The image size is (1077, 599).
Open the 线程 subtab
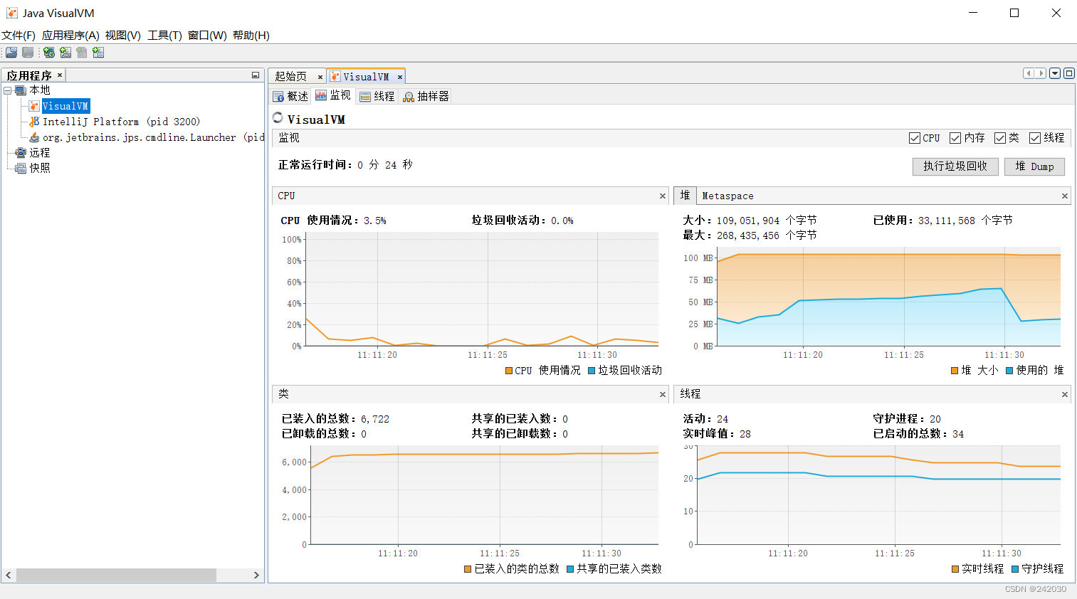[377, 96]
